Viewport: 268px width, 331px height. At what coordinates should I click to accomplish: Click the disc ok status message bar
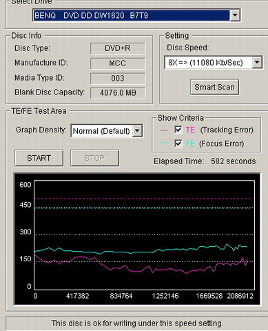(x=137, y=323)
